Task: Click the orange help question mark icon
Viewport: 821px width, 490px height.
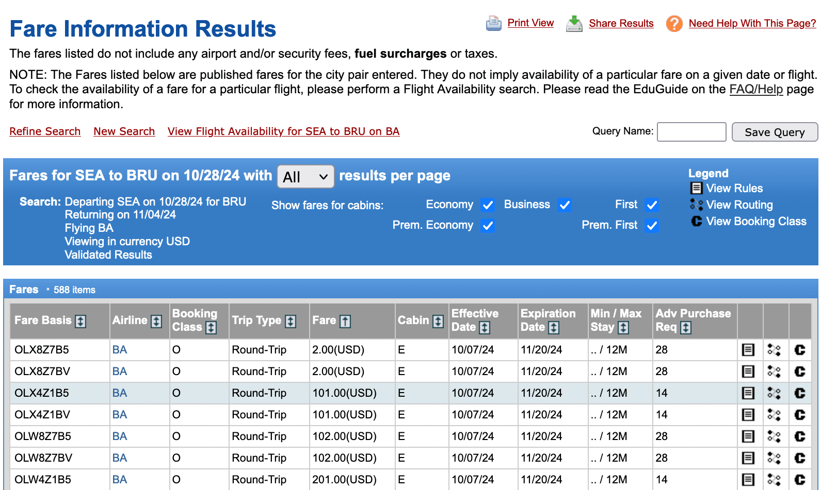Action: [674, 24]
